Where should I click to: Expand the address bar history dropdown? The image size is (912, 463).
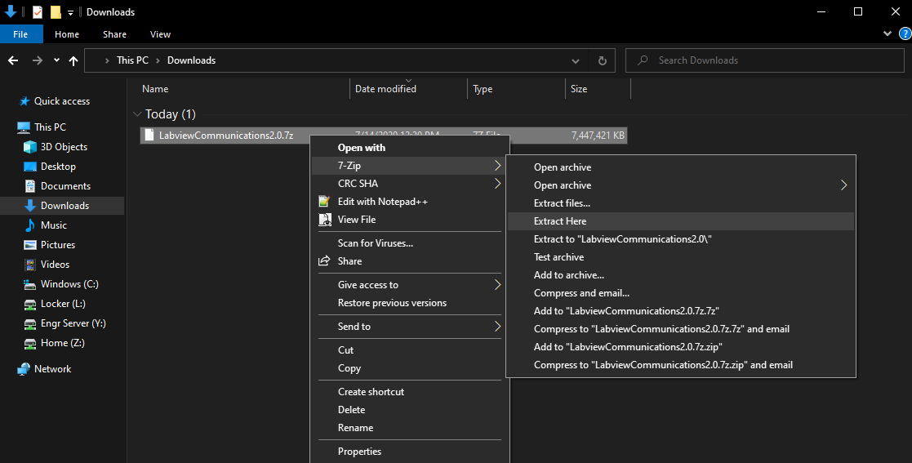click(576, 60)
